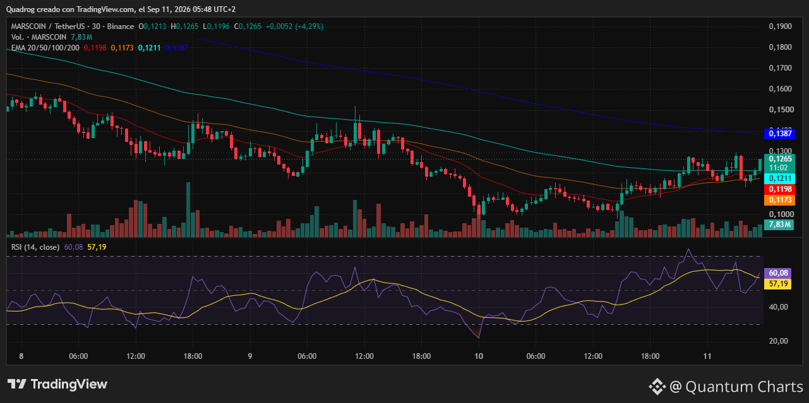Click the EMA 20/50/100/200 indicator legend
The image size is (809, 403).
coord(45,47)
